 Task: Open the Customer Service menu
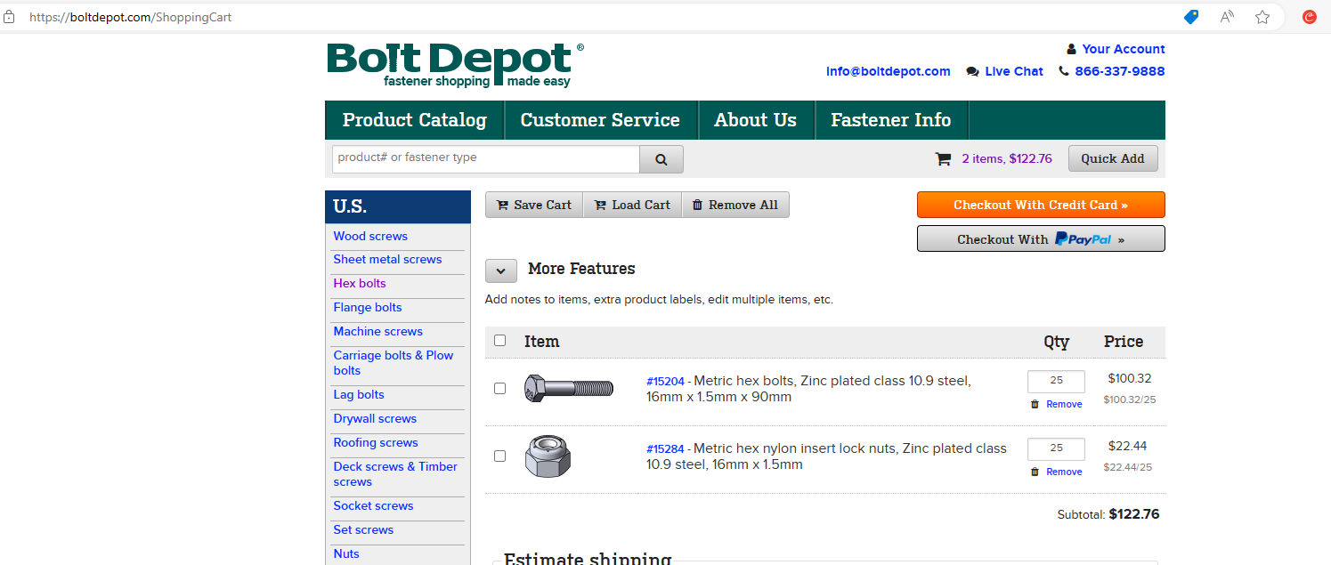click(x=600, y=120)
